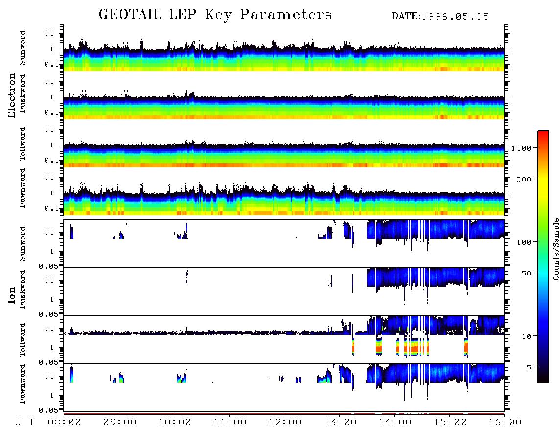Click the Electron Tailward axis label
The height and width of the screenshot is (431, 559).
click(23, 144)
